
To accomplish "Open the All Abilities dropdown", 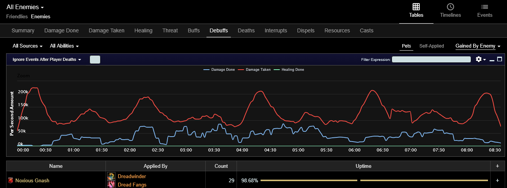I will tap(64, 46).
